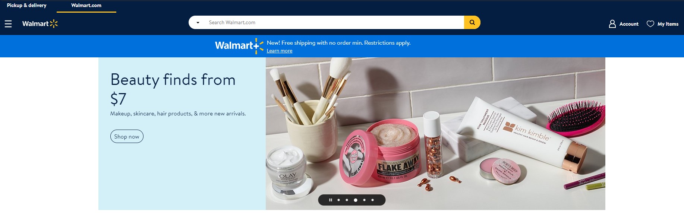Open the hamburger menu icon

click(8, 24)
